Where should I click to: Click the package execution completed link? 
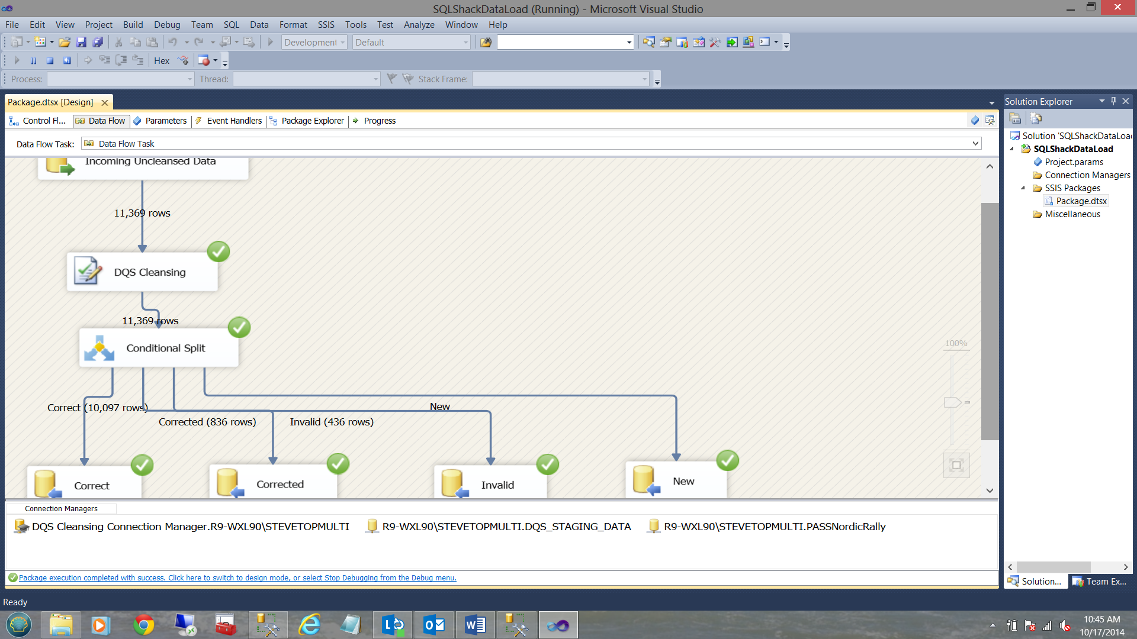(237, 578)
